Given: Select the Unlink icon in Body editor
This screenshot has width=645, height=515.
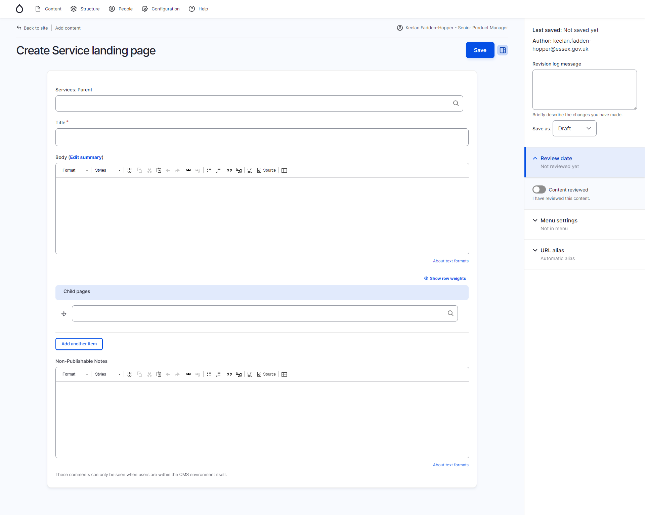Looking at the screenshot, I should tap(198, 170).
